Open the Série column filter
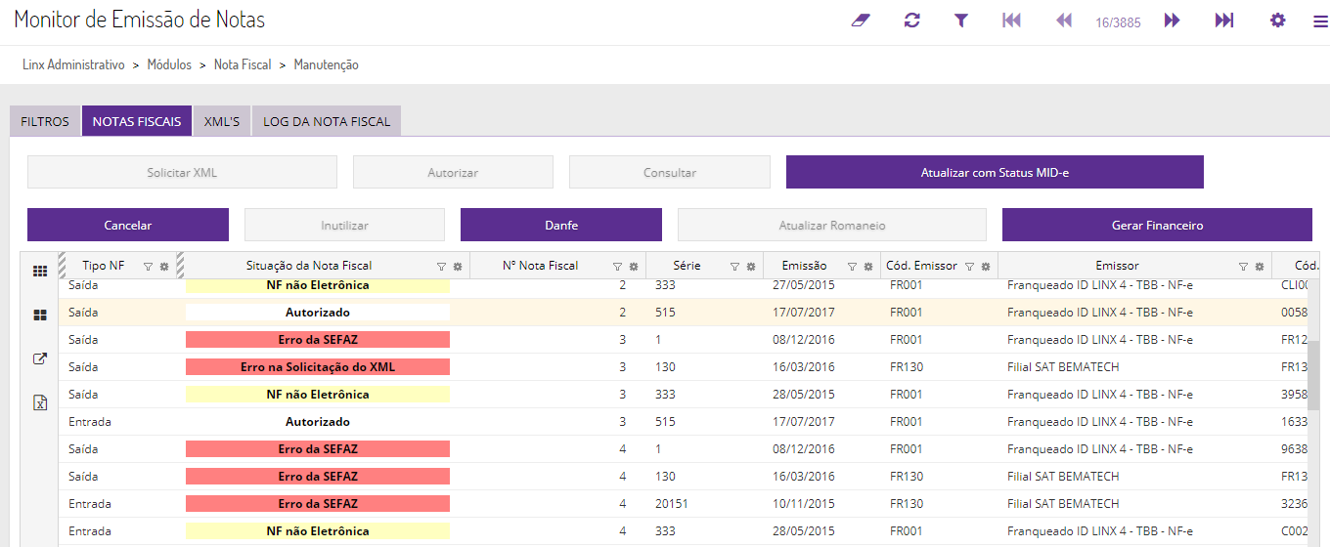 click(734, 266)
